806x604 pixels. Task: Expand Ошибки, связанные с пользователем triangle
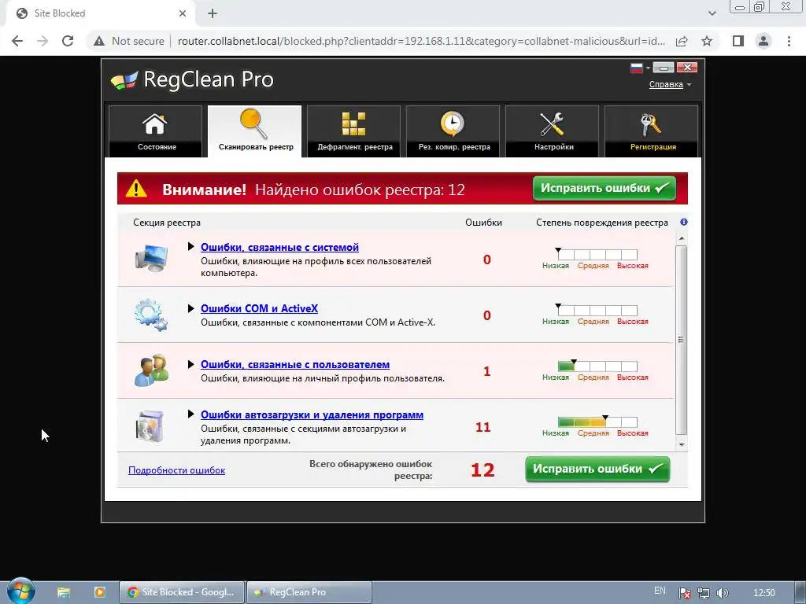190,364
